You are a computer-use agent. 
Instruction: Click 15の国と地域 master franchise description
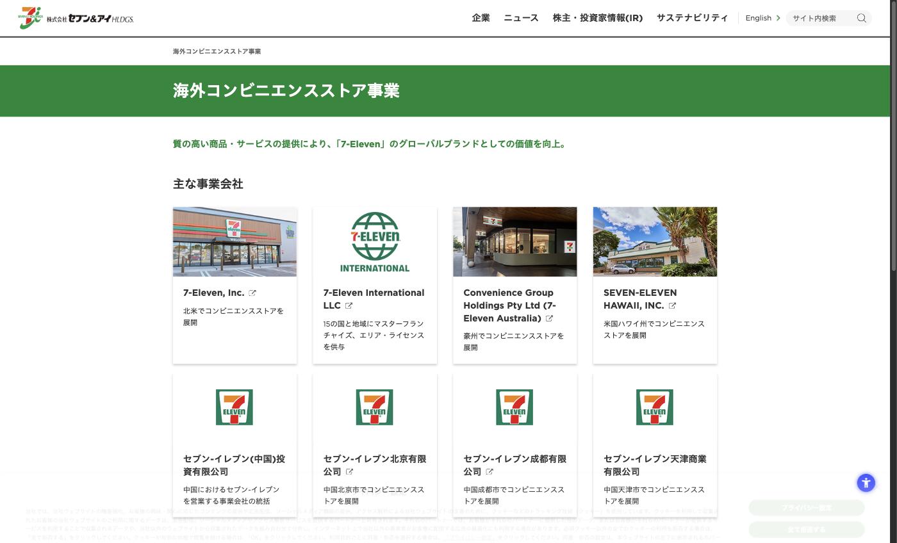374,335
